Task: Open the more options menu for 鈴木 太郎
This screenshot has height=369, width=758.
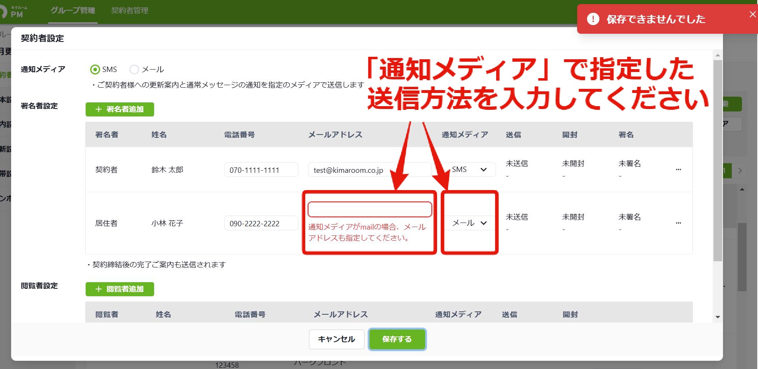Action: click(678, 169)
